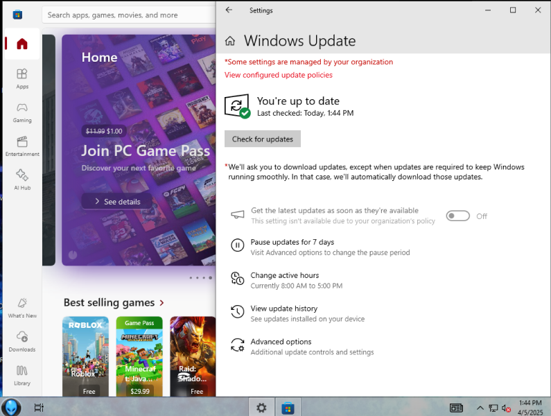Viewport: 551px width, 416px height.
Task: Click highlighted carousel page dot
Action: coord(210,278)
